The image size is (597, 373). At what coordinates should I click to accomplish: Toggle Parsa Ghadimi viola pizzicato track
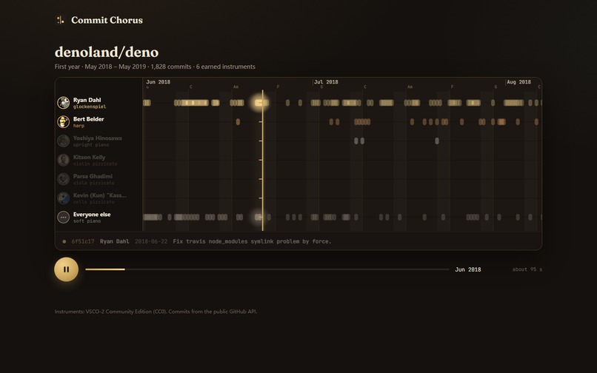[99, 179]
